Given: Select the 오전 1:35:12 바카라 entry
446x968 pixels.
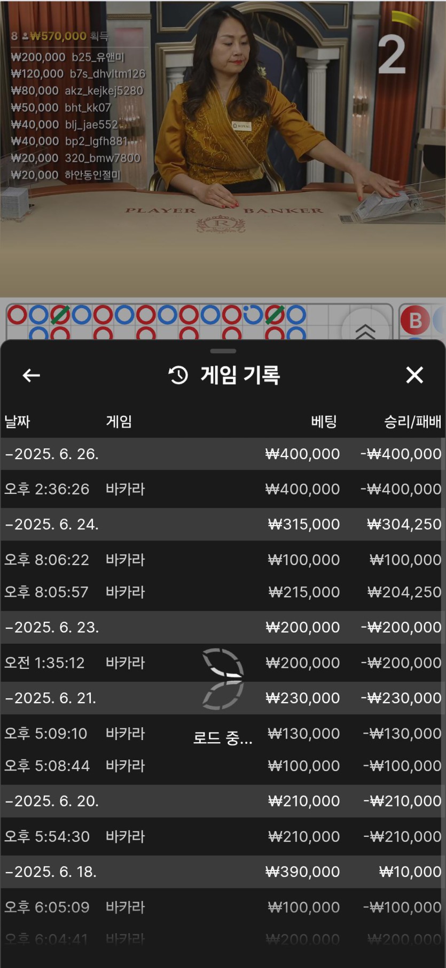Looking at the screenshot, I should 222,663.
